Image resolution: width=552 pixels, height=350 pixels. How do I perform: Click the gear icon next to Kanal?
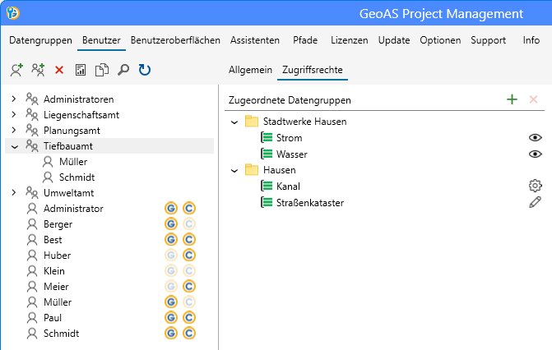pyautogui.click(x=536, y=186)
